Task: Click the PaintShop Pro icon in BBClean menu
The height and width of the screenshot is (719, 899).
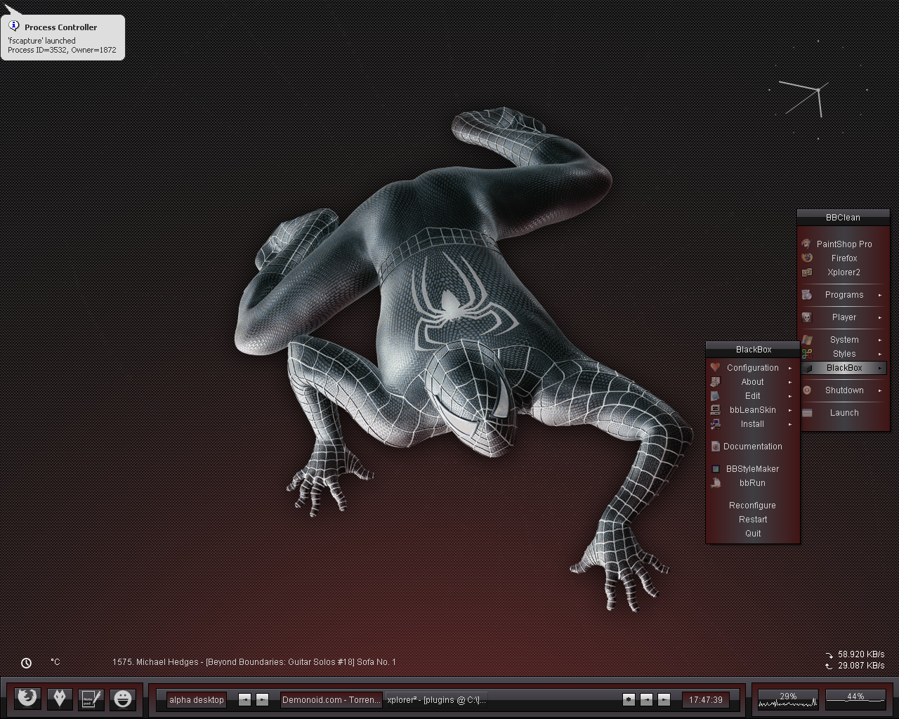Action: (806, 244)
